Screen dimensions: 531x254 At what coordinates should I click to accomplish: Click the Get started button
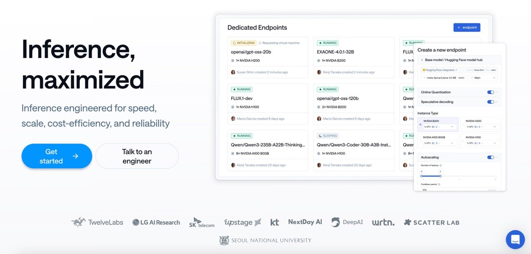click(x=57, y=156)
